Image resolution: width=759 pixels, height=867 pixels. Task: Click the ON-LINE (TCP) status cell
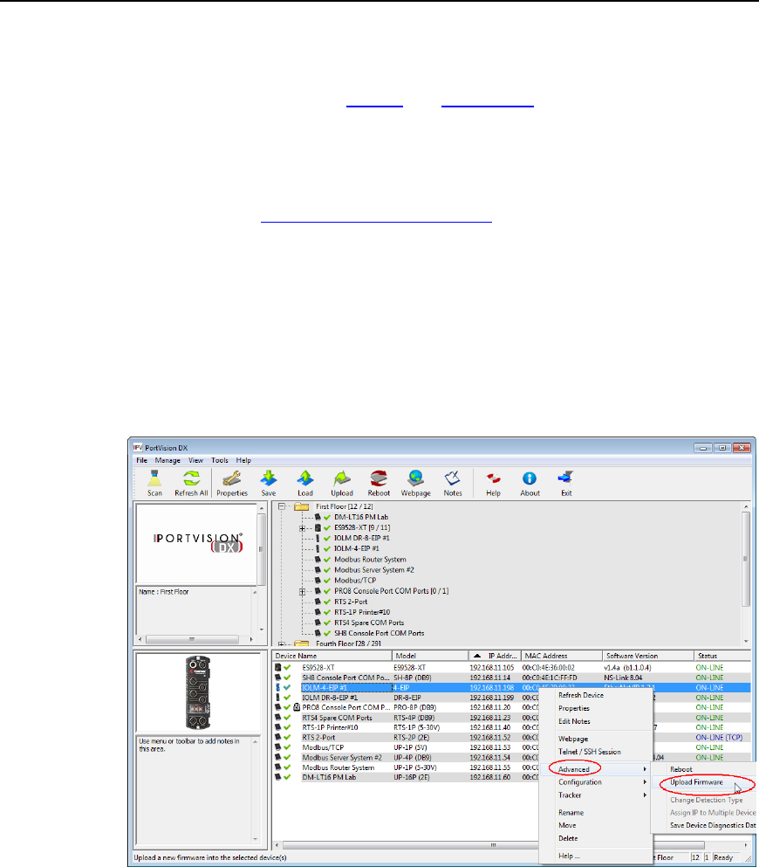coord(719,738)
